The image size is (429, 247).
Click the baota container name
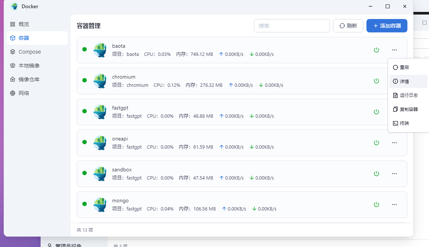point(118,46)
